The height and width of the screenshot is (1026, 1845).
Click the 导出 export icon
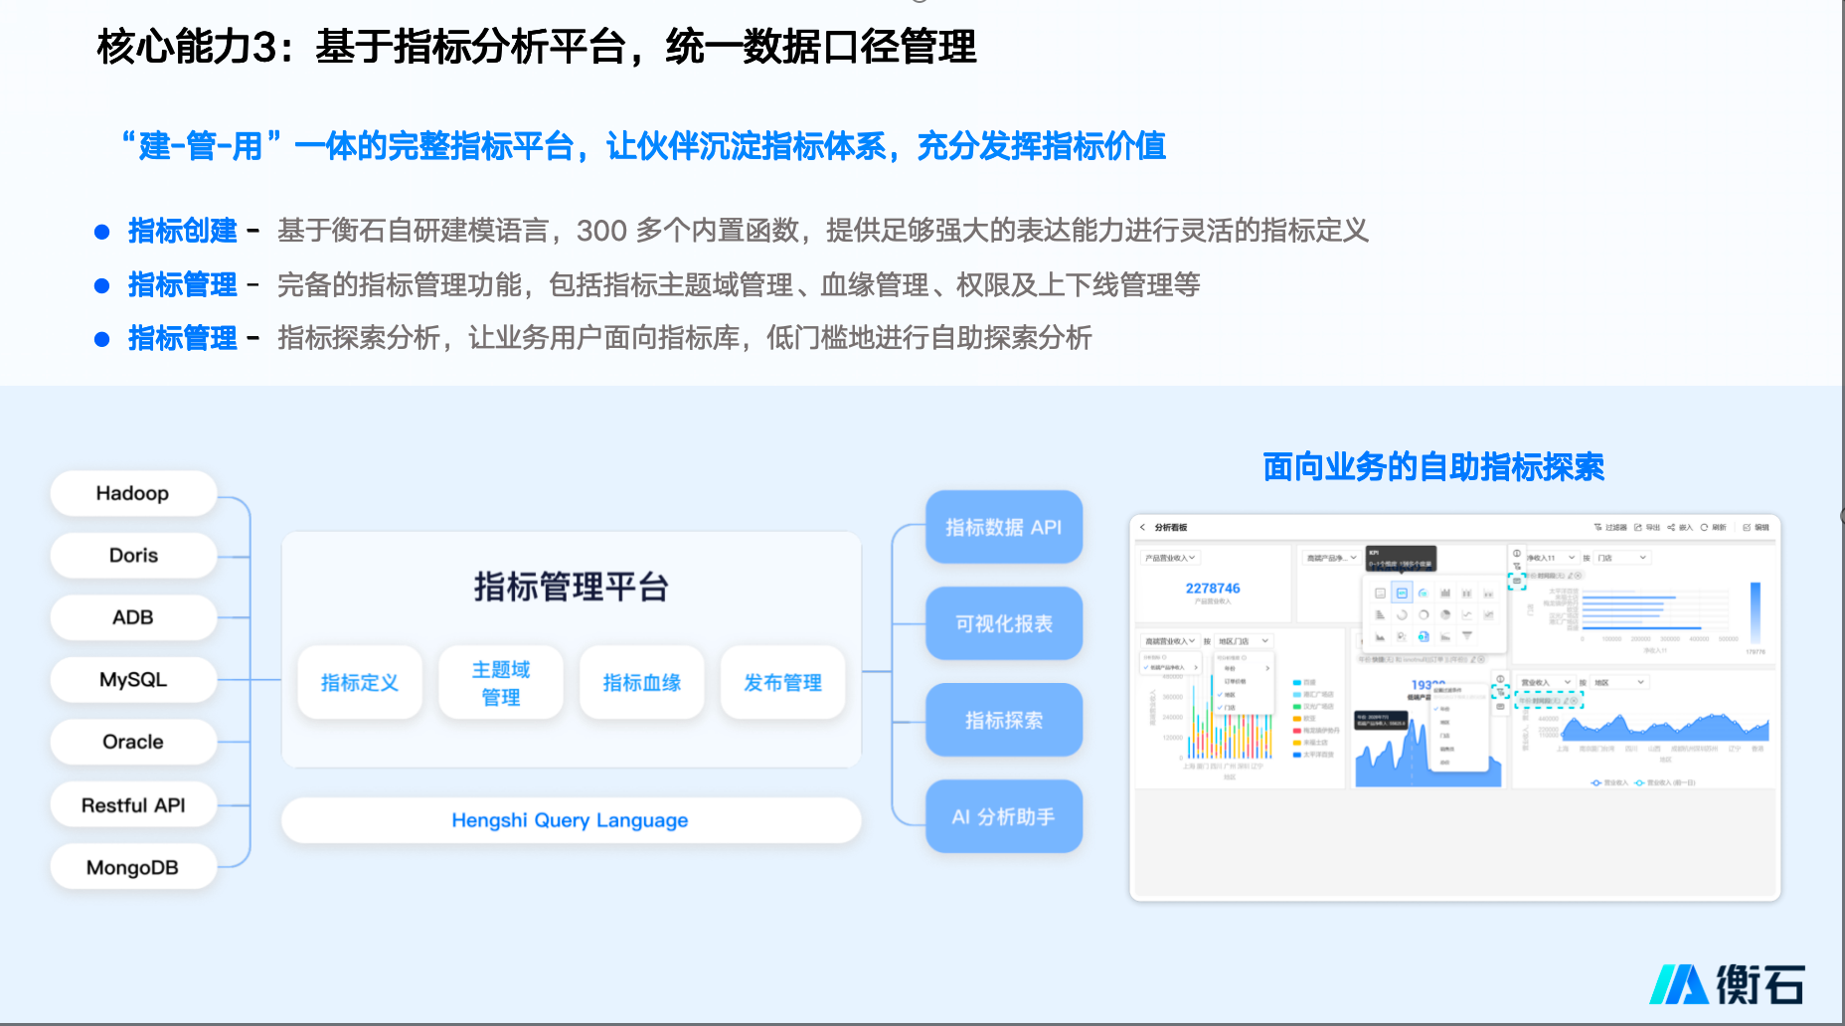1639,527
